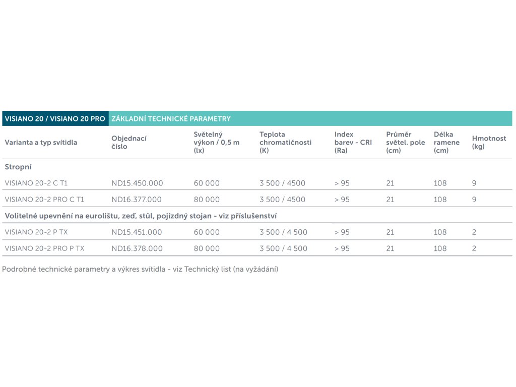
Task: Click the 'Stropní' section label
Action: point(18,167)
